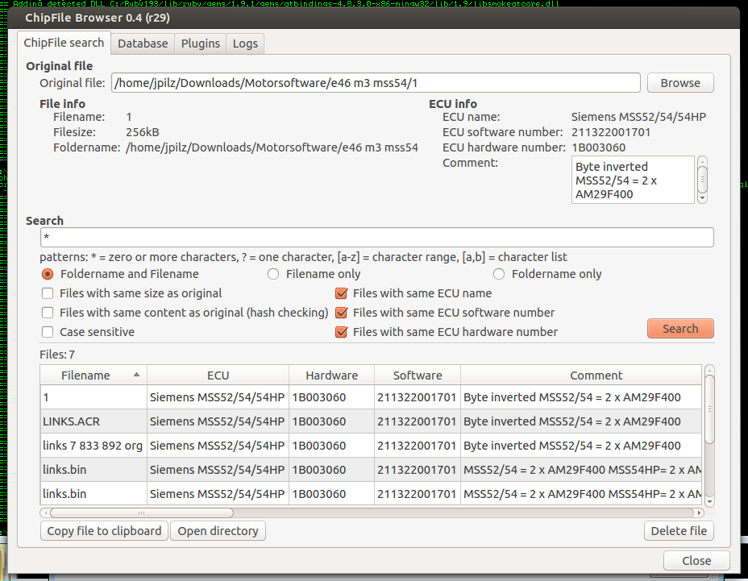
Task: Open the Plugins tab
Action: point(201,44)
